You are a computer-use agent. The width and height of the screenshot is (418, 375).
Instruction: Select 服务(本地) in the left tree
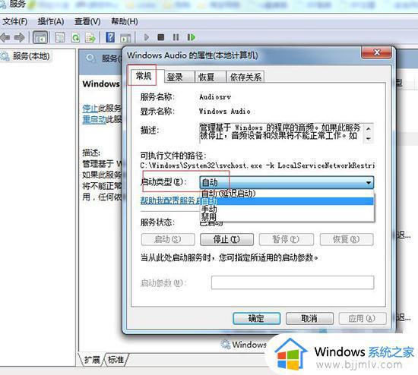click(31, 56)
